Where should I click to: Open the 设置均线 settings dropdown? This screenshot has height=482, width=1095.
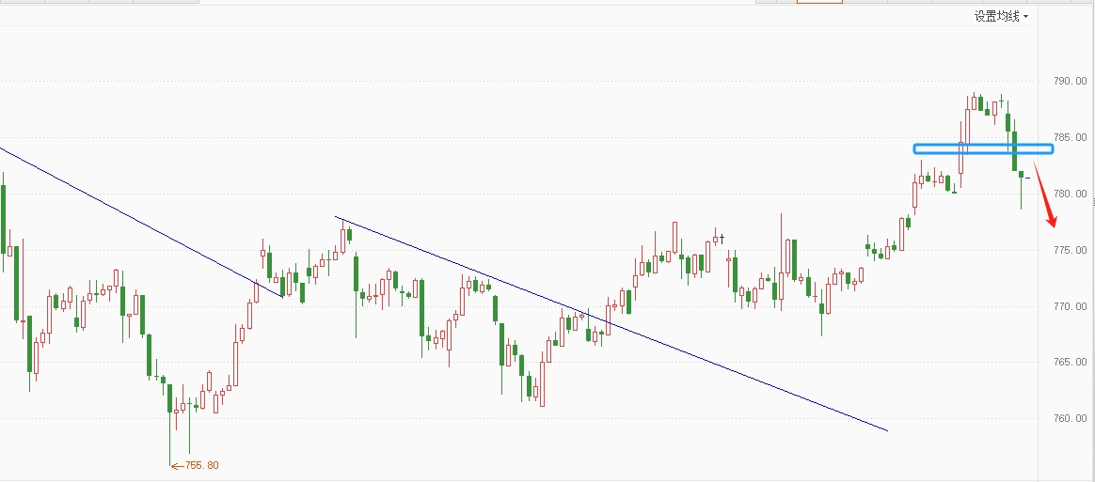click(x=997, y=16)
